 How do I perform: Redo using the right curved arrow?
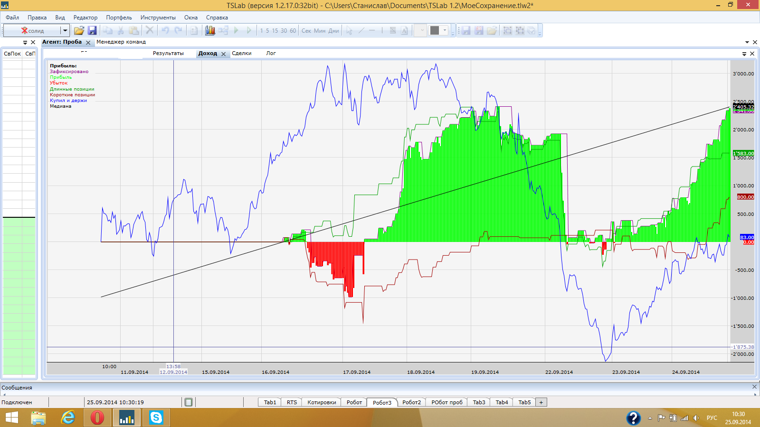pos(178,30)
